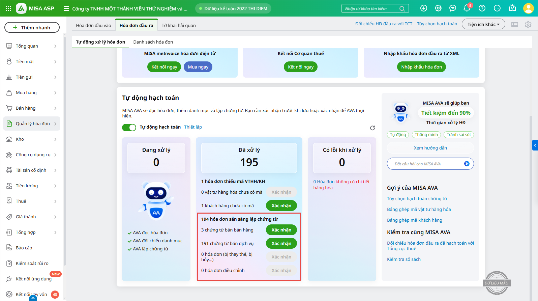
Task: Open page settings gear near Tiện ích
Action: (528, 24)
